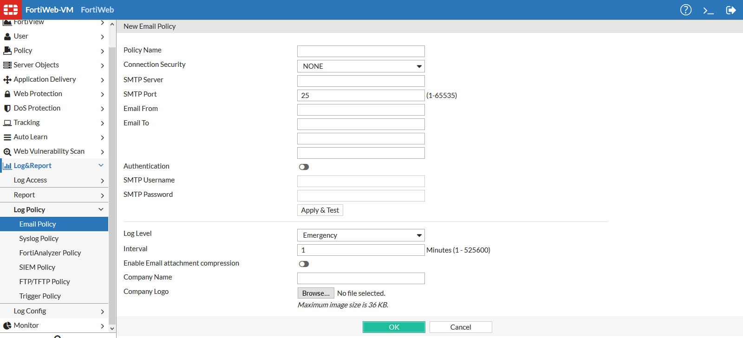
Task: Toggle Enable Email attachment compression switch
Action: 304,264
